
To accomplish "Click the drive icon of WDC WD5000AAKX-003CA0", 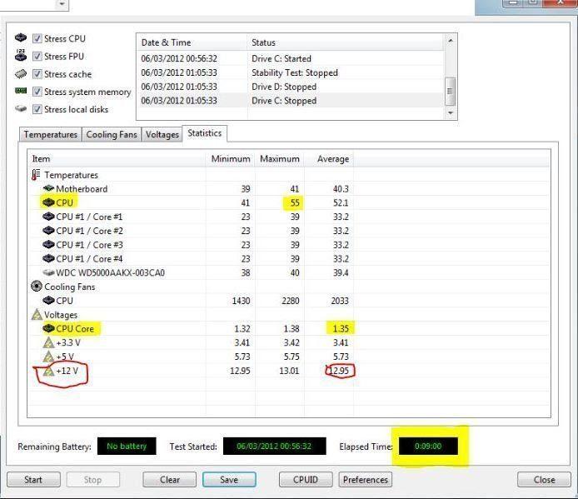I will [48, 272].
